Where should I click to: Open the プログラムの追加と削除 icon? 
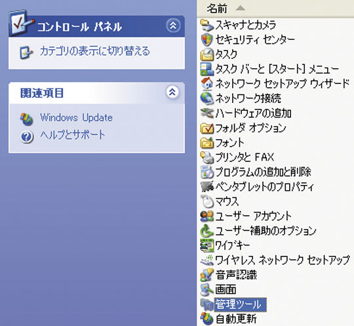point(206,172)
